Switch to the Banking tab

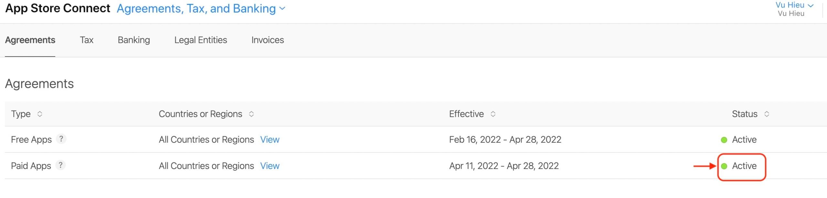point(134,40)
